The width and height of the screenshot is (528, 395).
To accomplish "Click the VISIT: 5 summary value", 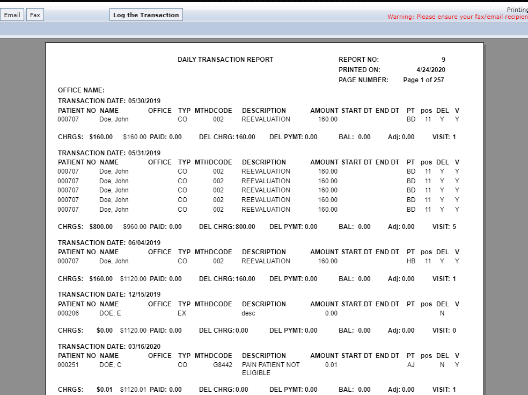I will click(x=444, y=227).
